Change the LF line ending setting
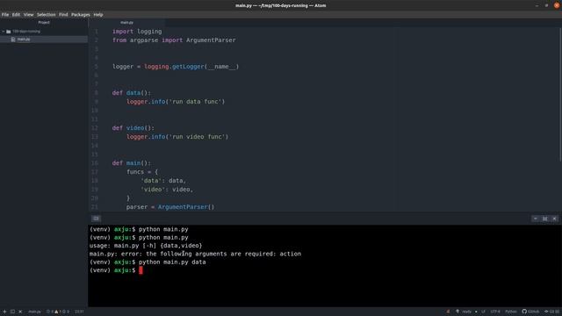Screen dimensions: 562x316 [x=483, y=312]
